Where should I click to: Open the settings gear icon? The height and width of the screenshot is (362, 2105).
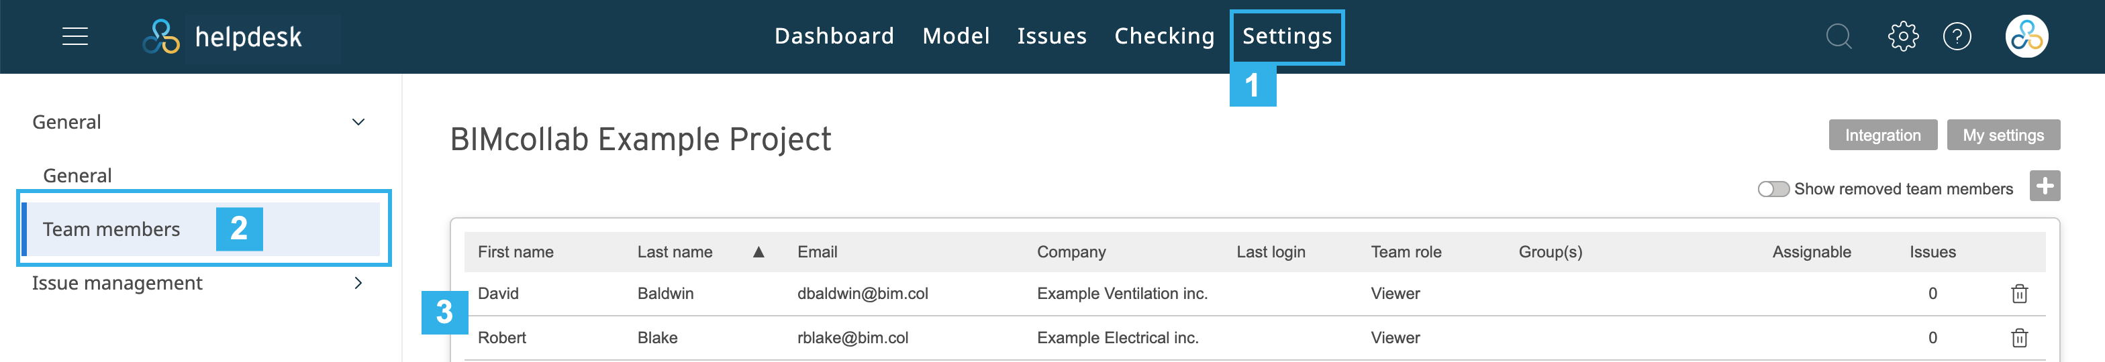1903,37
